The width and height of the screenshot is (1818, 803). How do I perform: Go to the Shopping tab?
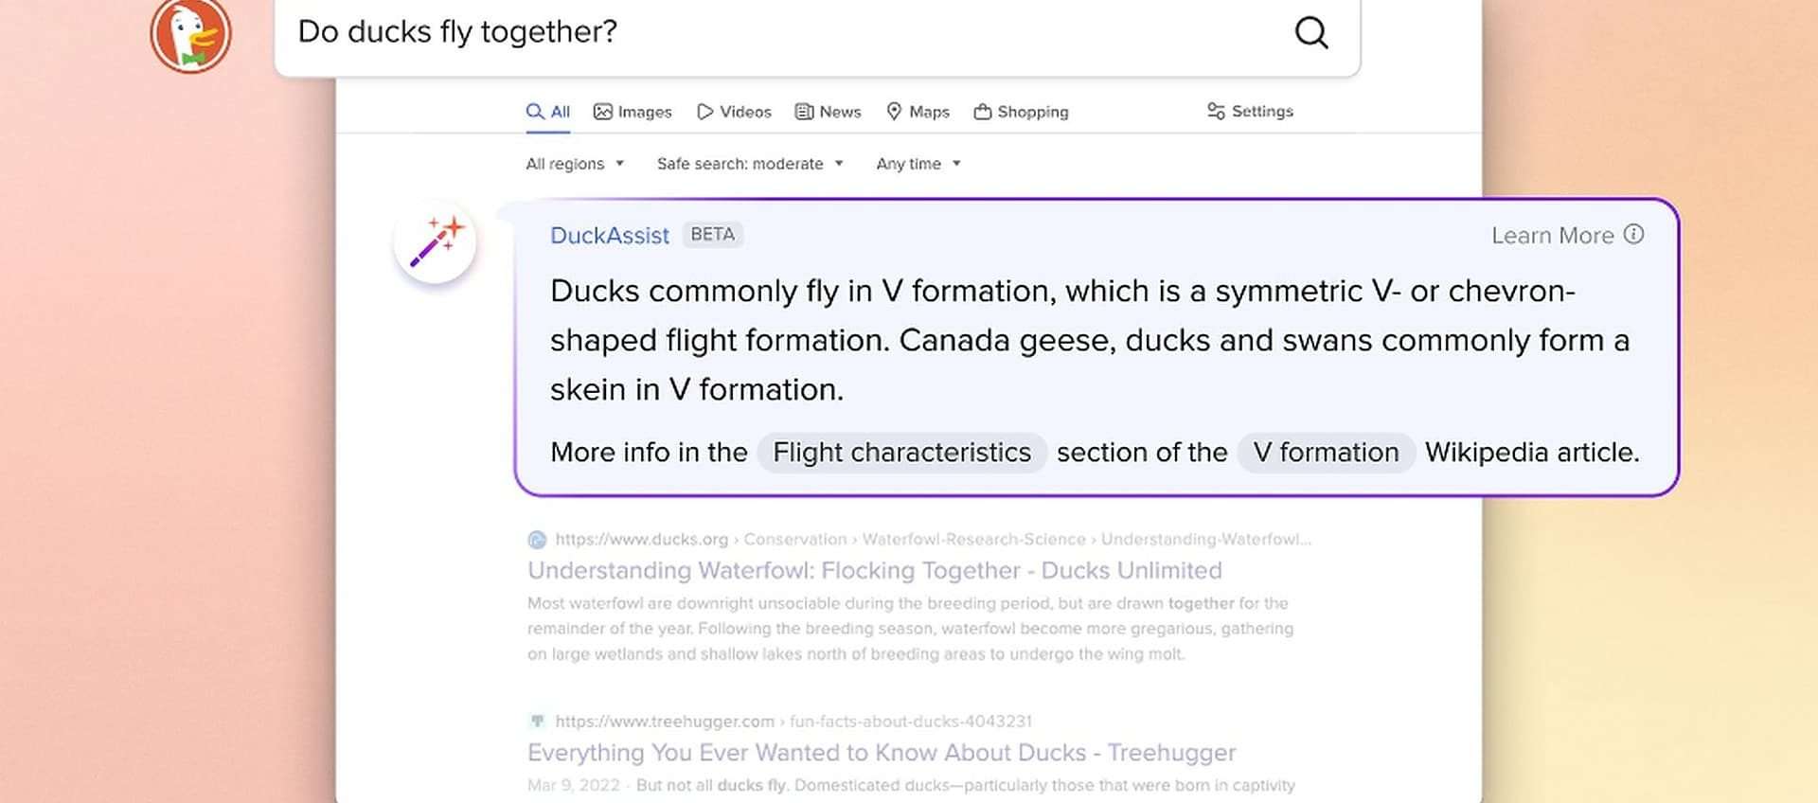[1021, 112]
